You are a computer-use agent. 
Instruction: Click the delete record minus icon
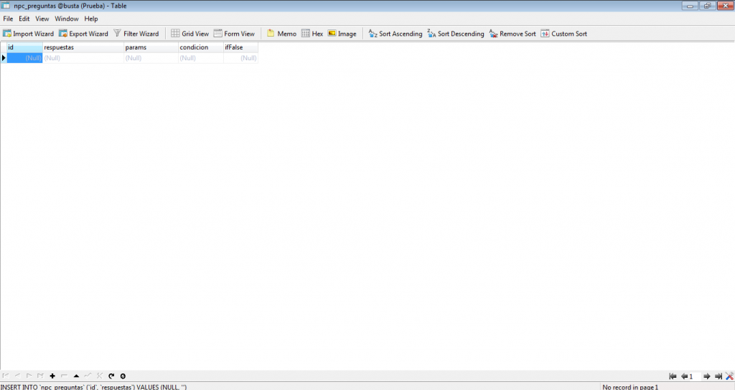point(64,376)
